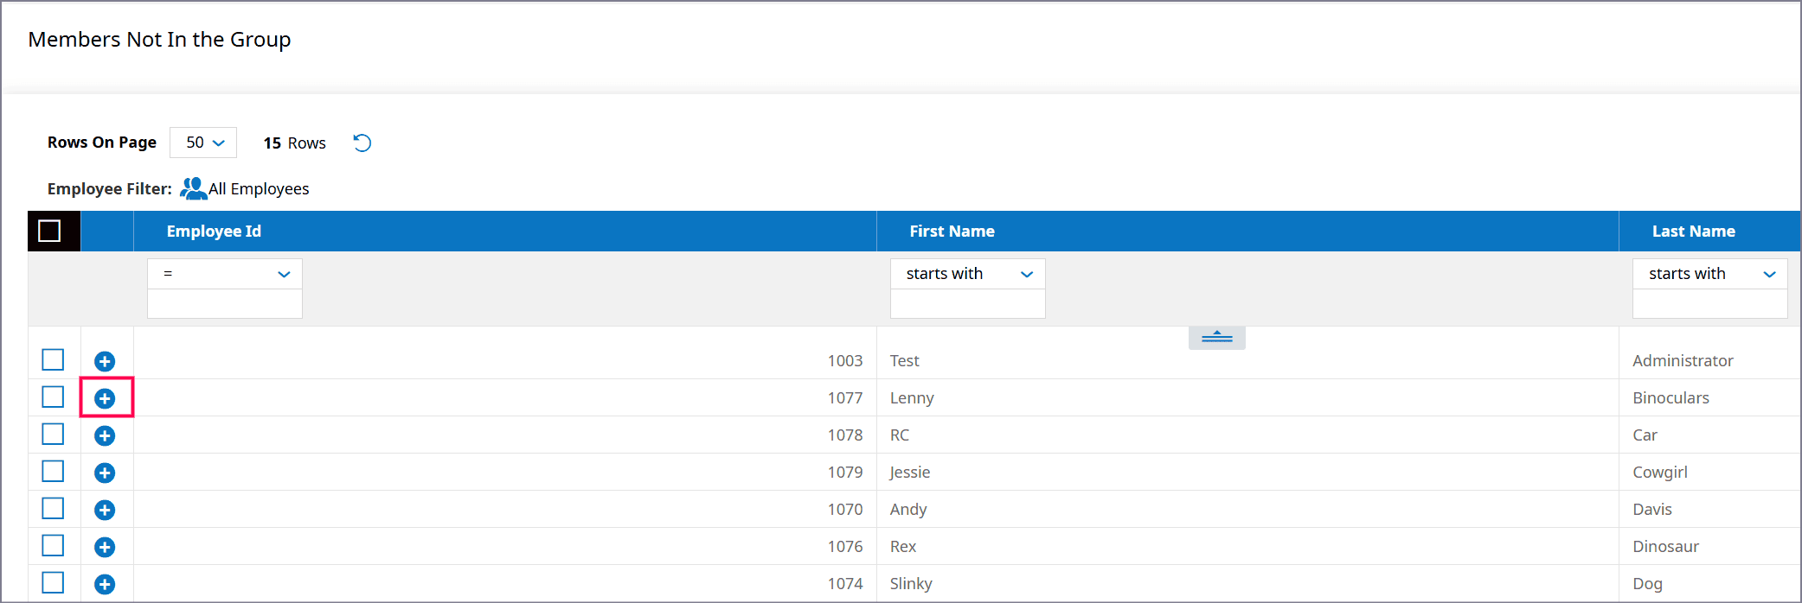Screen dimensions: 1802x603
Task: Click first name RC
Action: pyautogui.click(x=900, y=435)
